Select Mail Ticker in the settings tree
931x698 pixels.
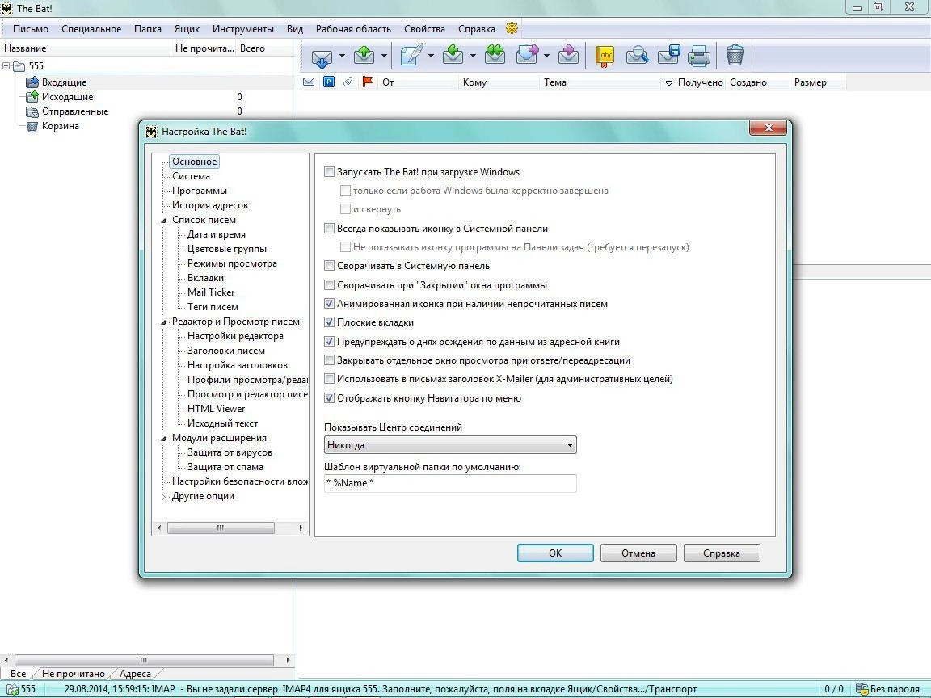click(x=211, y=292)
